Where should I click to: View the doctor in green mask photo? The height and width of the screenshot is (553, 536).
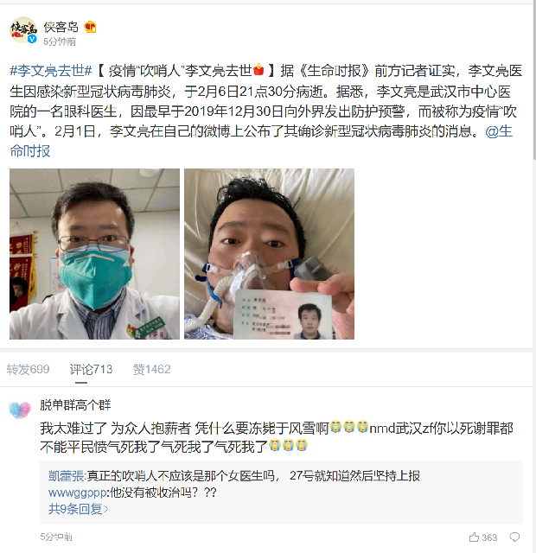tap(94, 254)
